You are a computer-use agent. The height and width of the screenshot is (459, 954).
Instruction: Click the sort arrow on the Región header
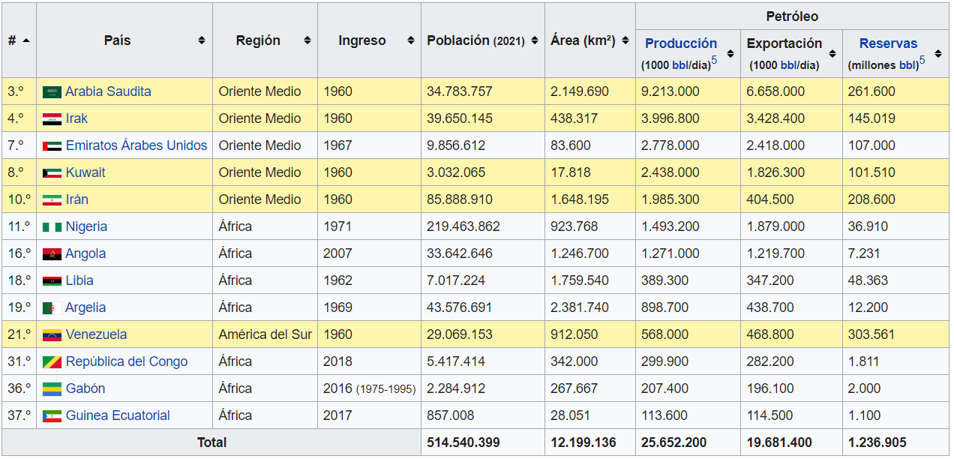[x=307, y=40]
